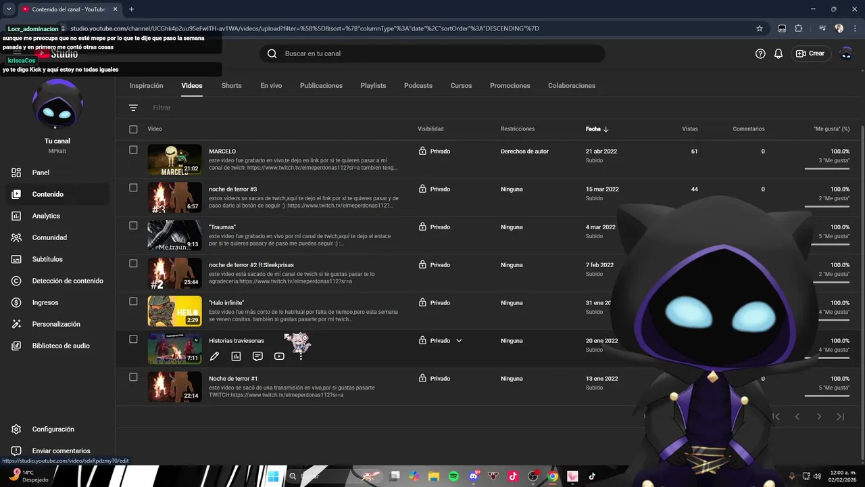Open the account avatar menu top right
Image resolution: width=865 pixels, height=487 pixels.
[846, 53]
